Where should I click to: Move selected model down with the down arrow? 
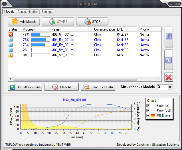[169, 61]
